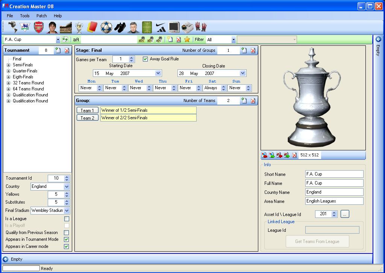Select the Final stage in tree
The width and height of the screenshot is (385, 273).
pyautogui.click(x=17, y=59)
